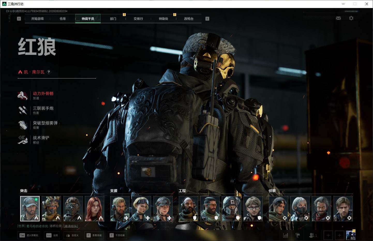Select the assault operator wearing night-vision goggles
The width and height of the screenshot is (373, 241).
tap(73, 209)
